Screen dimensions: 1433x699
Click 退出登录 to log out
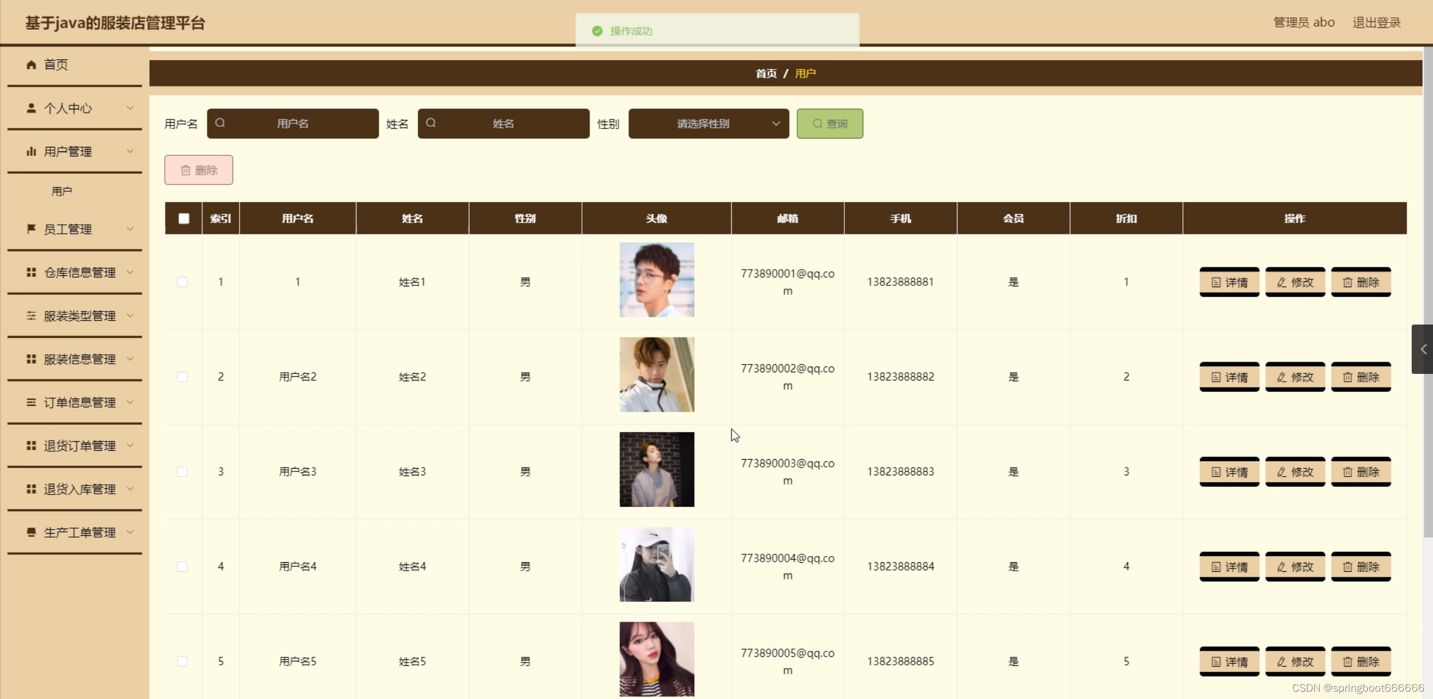pos(1376,22)
